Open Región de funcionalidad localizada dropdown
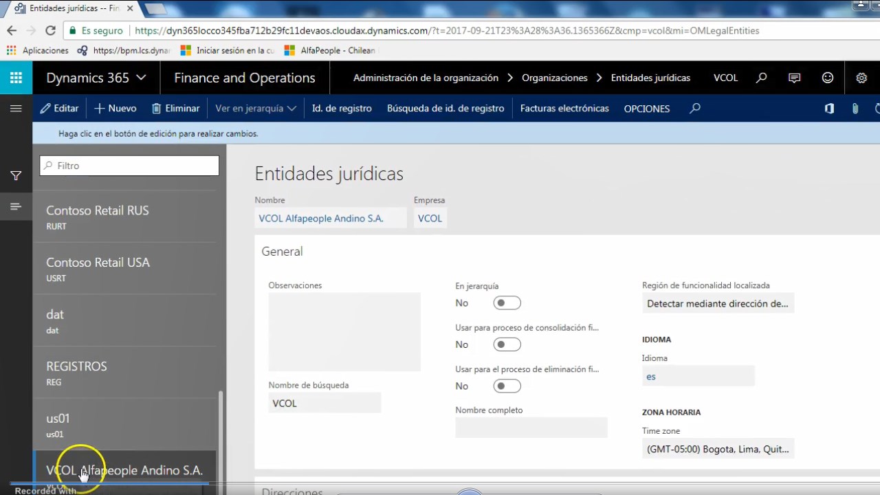The width and height of the screenshot is (880, 495). (718, 303)
